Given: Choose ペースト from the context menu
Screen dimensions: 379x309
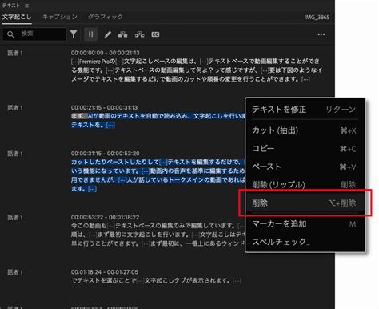Looking at the screenshot, I should (x=305, y=167).
